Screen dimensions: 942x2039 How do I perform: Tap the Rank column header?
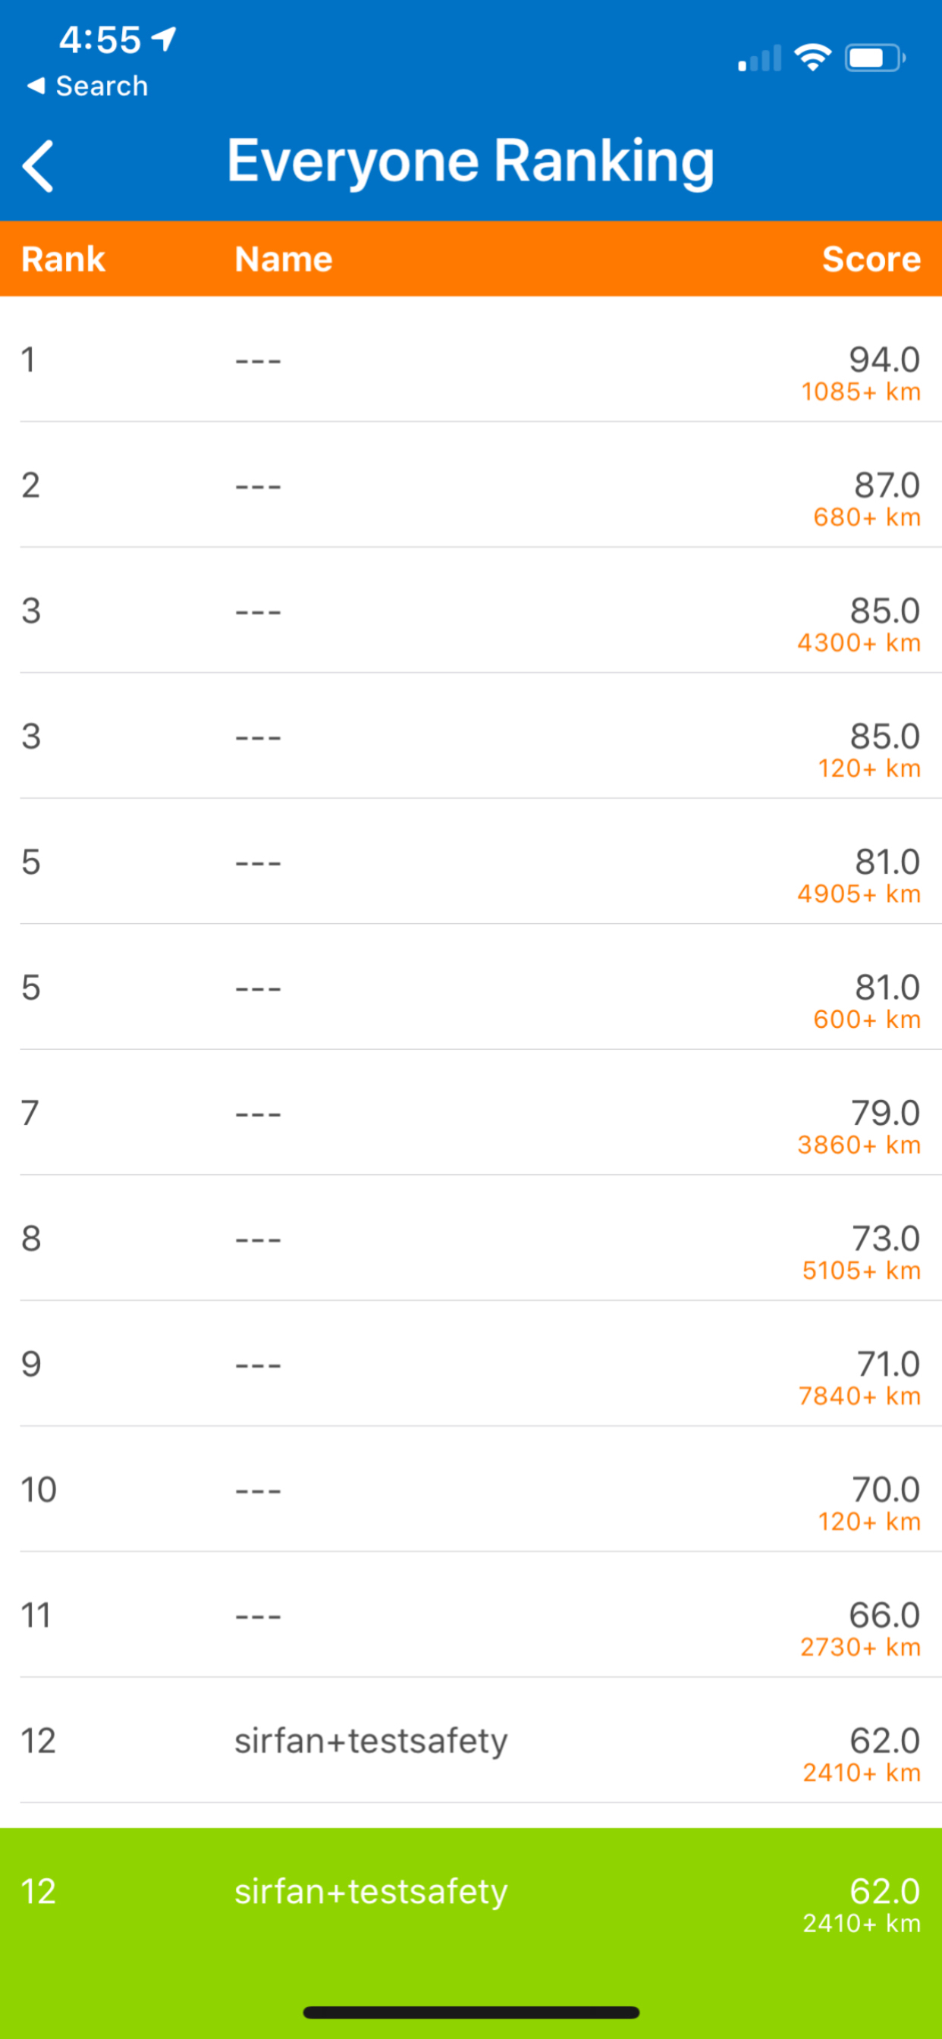click(x=63, y=259)
